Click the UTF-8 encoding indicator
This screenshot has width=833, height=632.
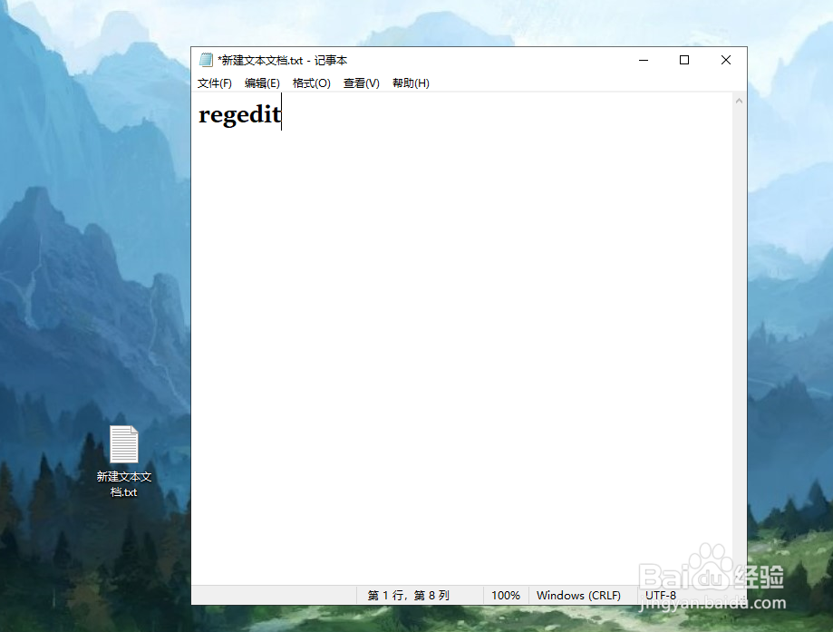click(x=660, y=595)
